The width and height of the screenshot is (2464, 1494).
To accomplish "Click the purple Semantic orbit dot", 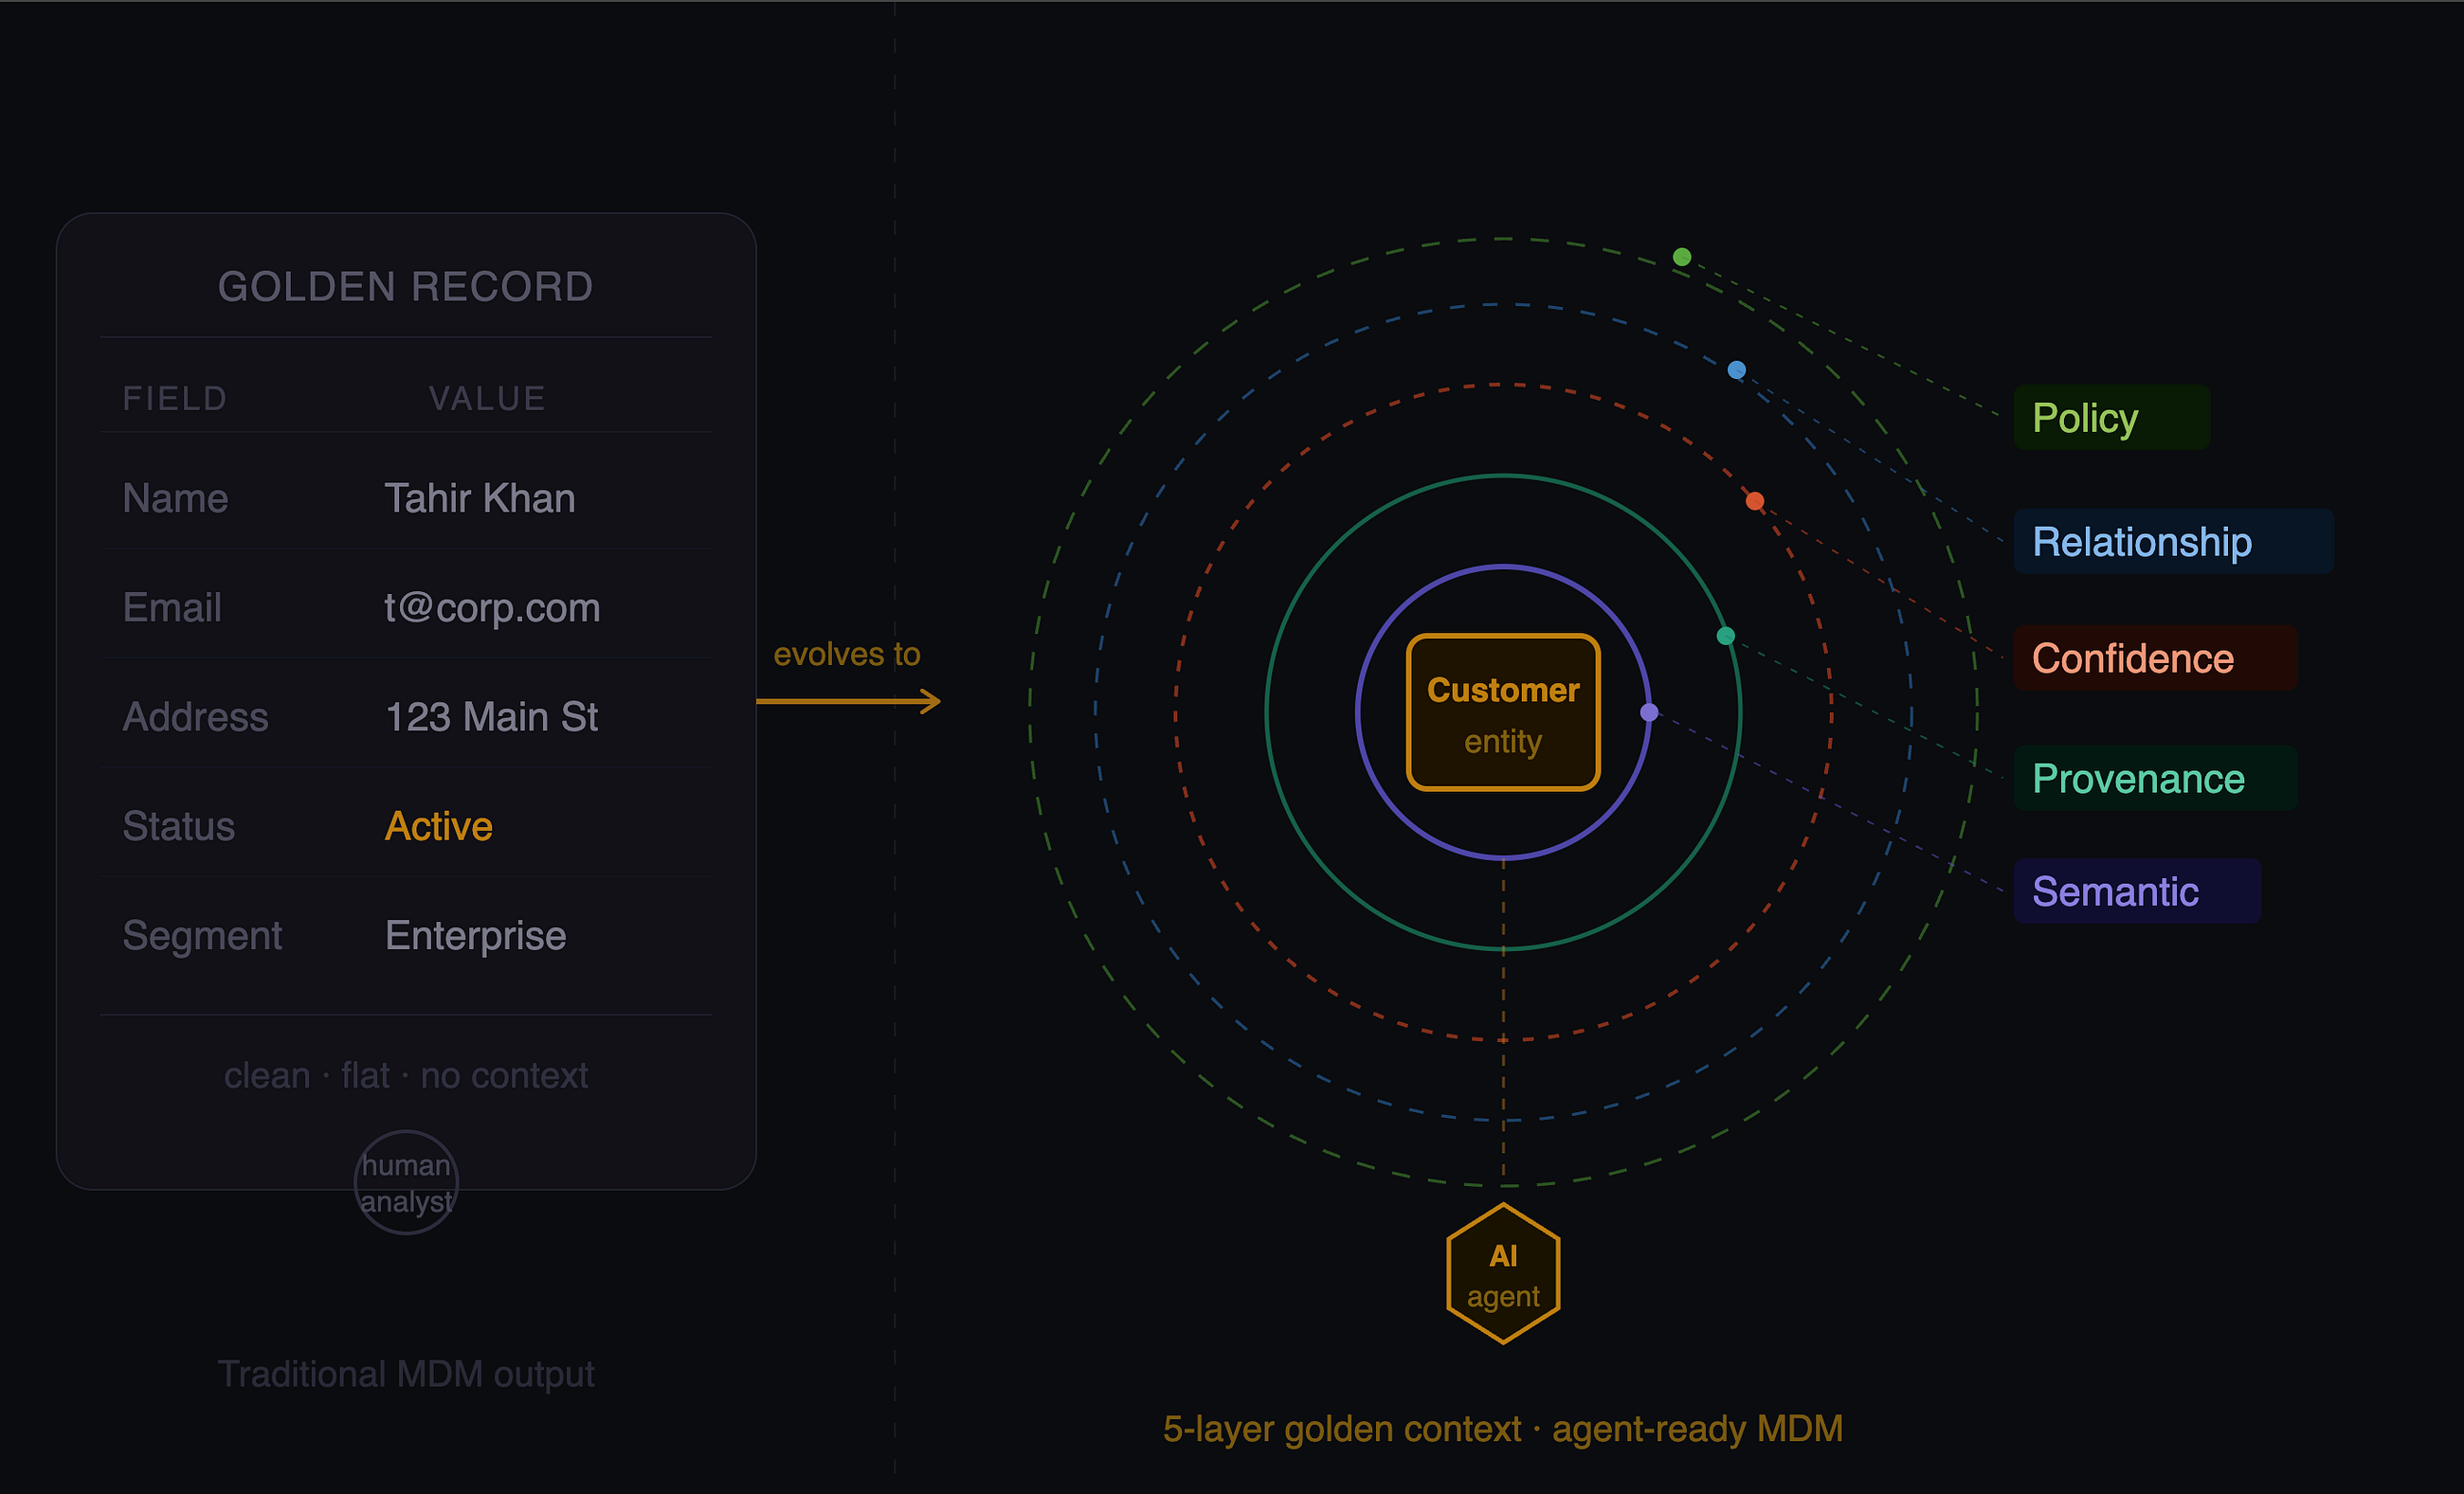I will point(1650,712).
